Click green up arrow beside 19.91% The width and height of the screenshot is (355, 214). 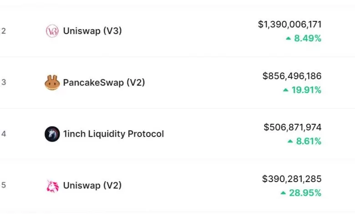pos(286,90)
